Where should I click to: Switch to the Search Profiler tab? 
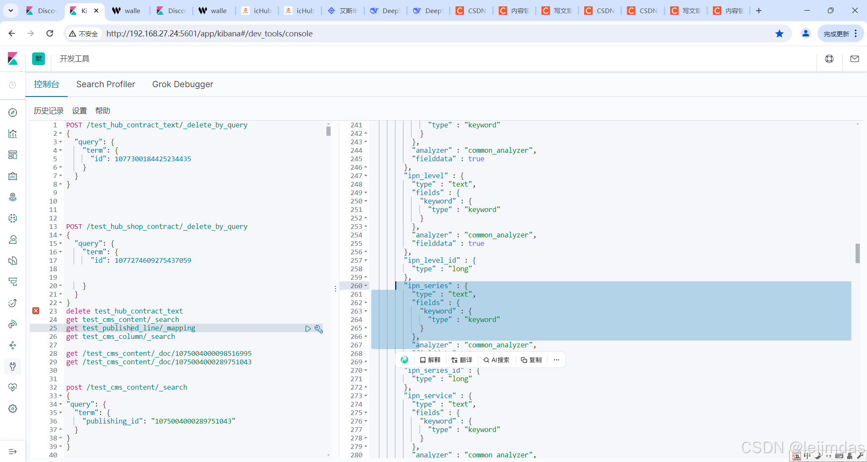point(105,84)
